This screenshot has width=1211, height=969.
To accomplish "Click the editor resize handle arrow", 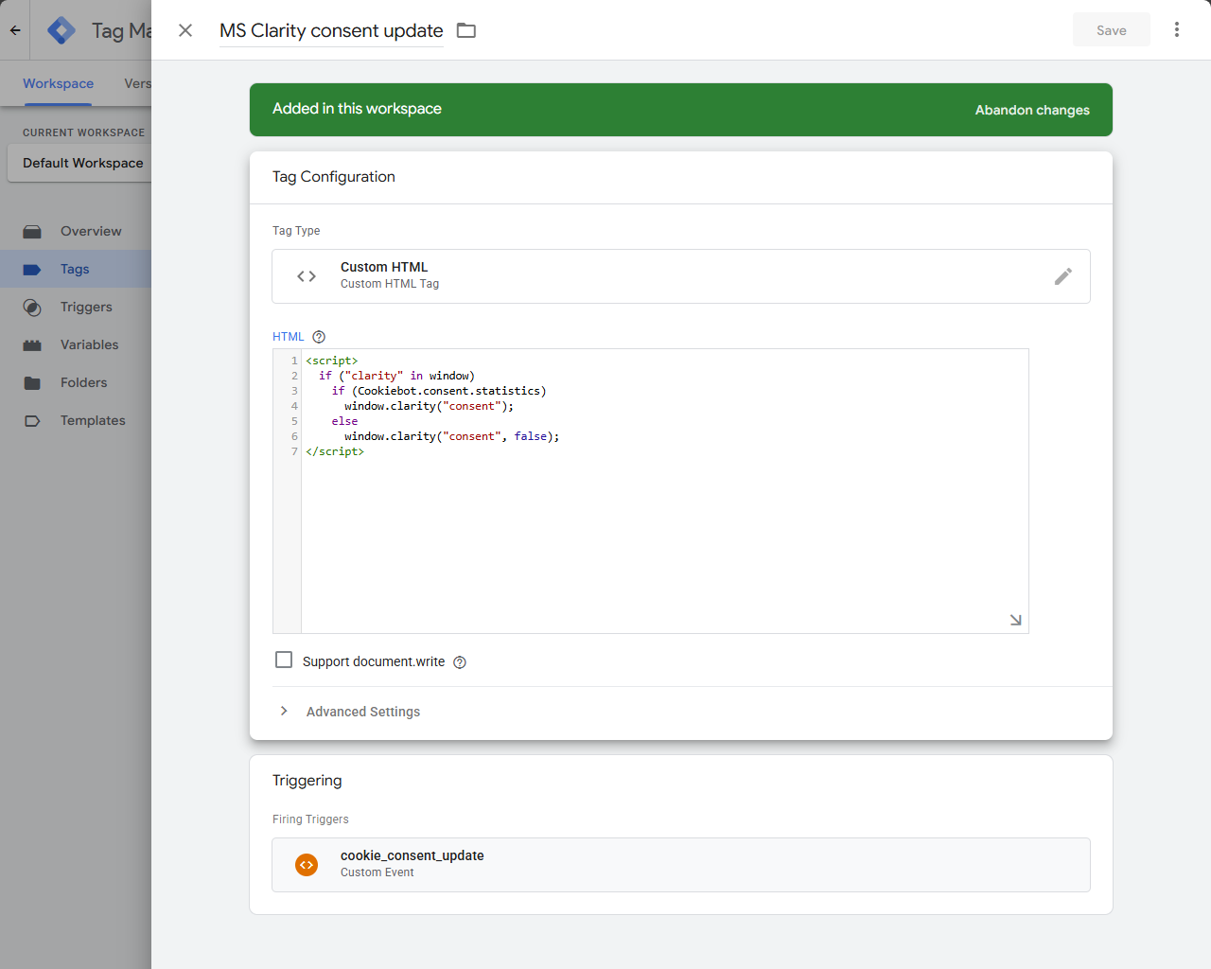I will click(x=1015, y=620).
